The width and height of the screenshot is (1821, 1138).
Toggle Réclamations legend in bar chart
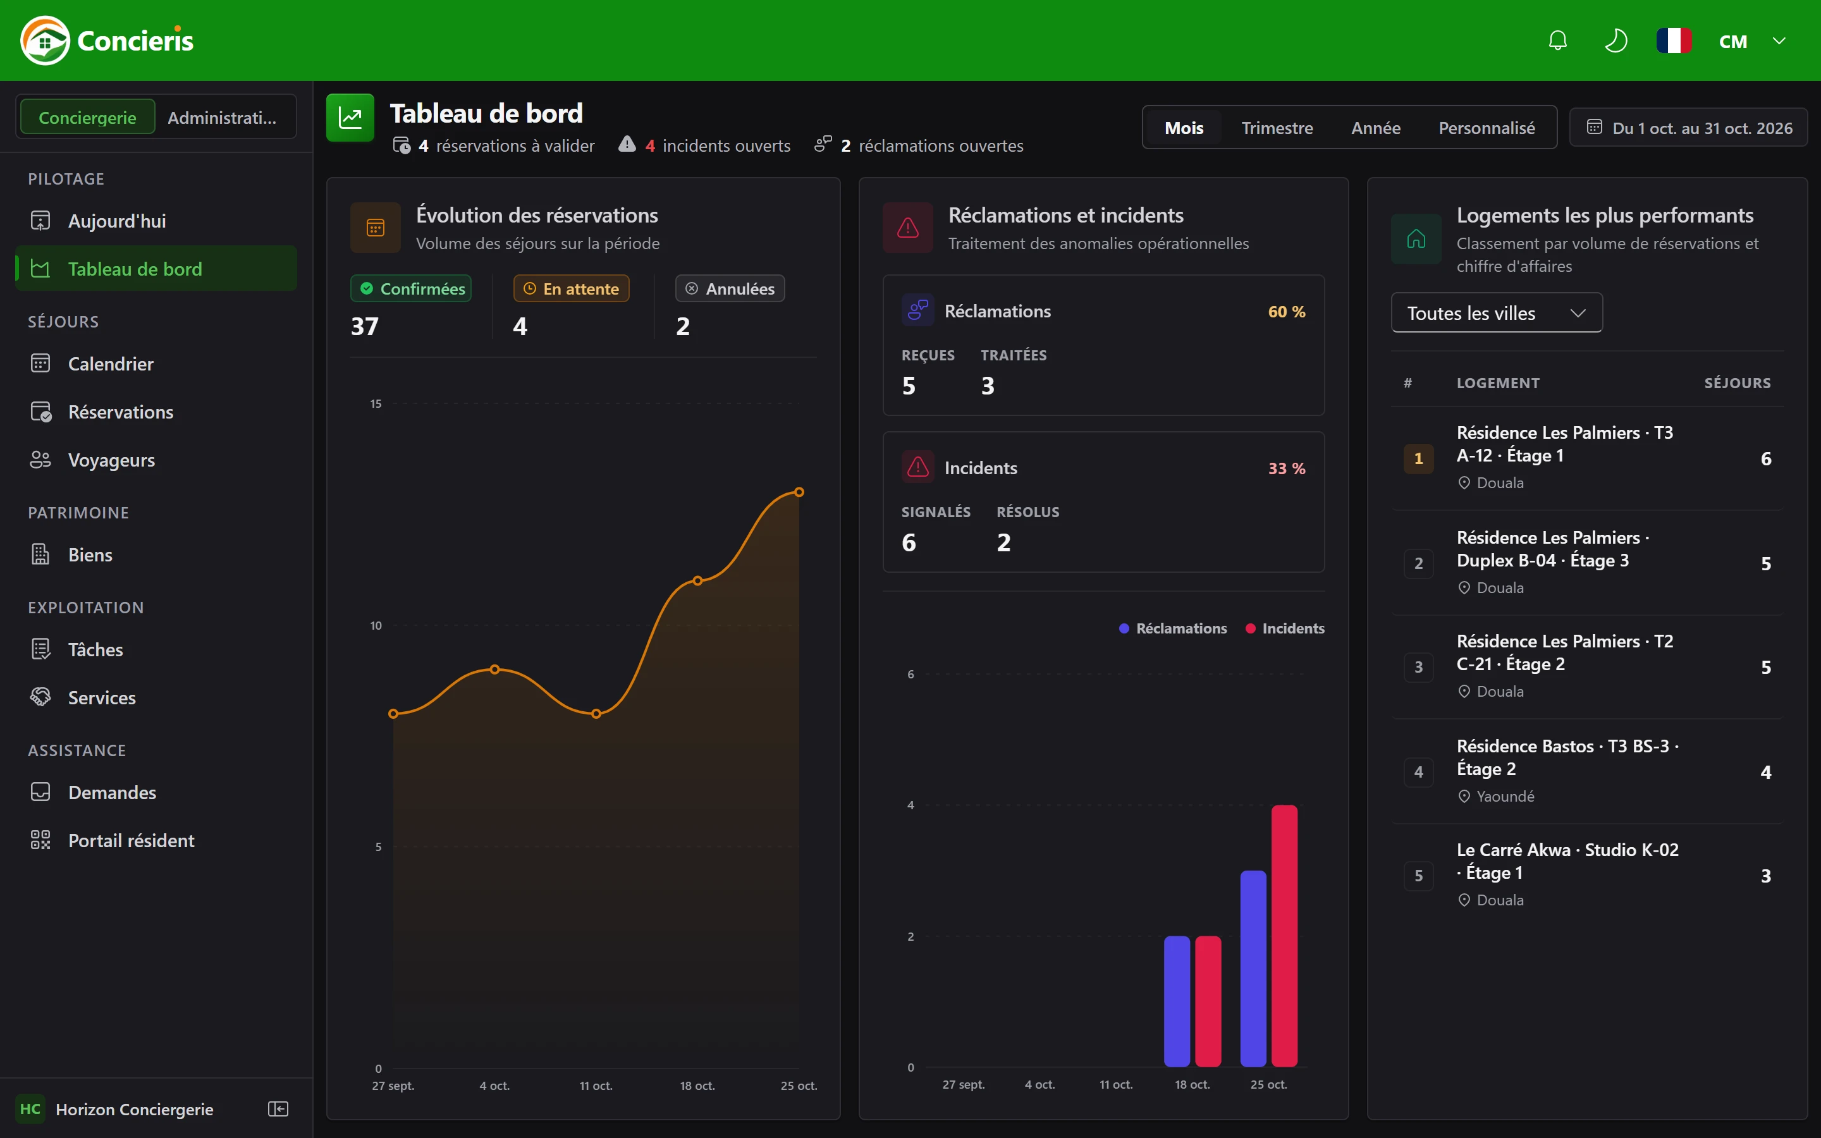[1173, 628]
